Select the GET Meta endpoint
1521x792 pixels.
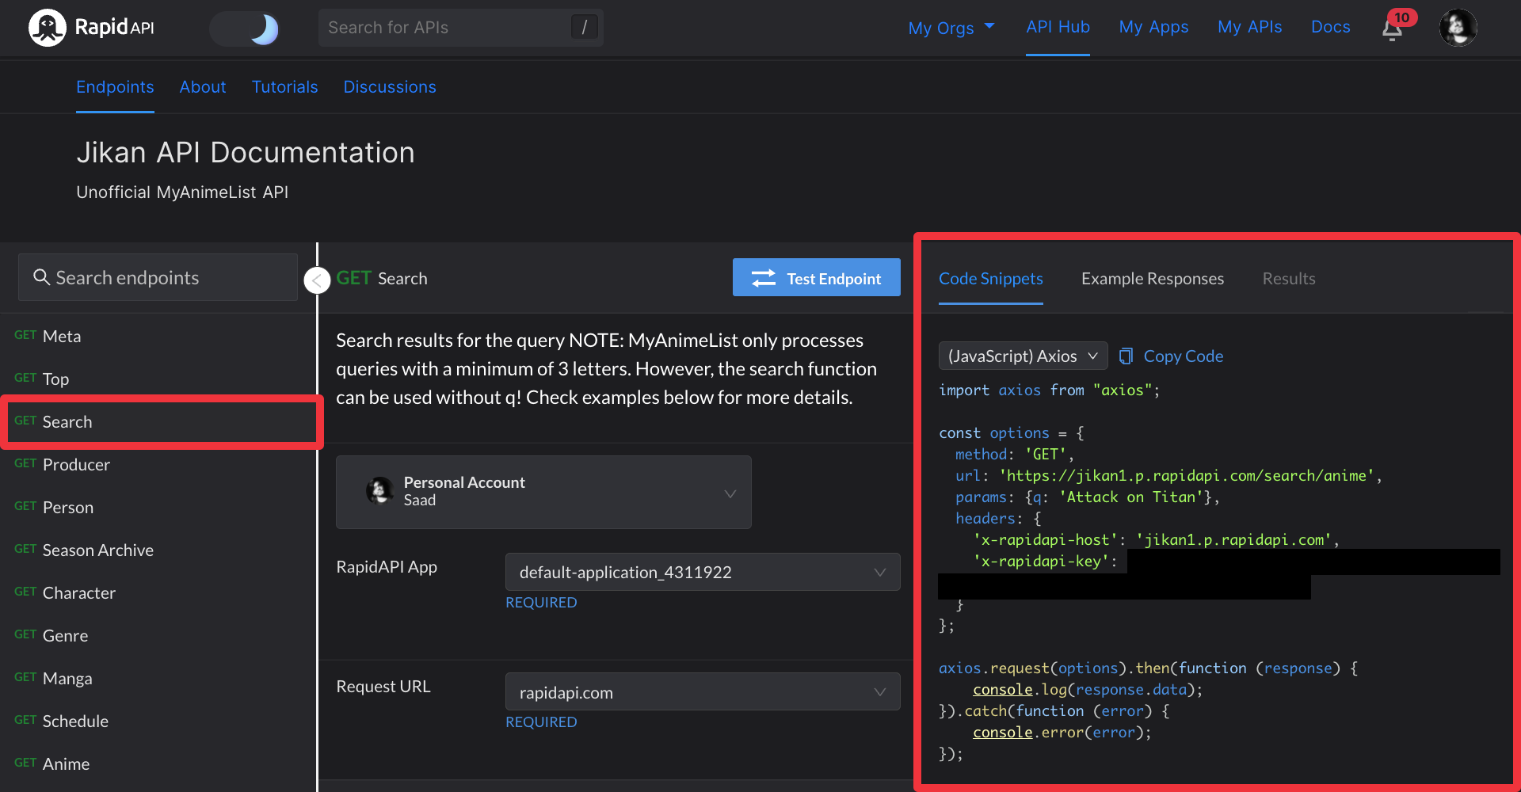[x=158, y=336]
